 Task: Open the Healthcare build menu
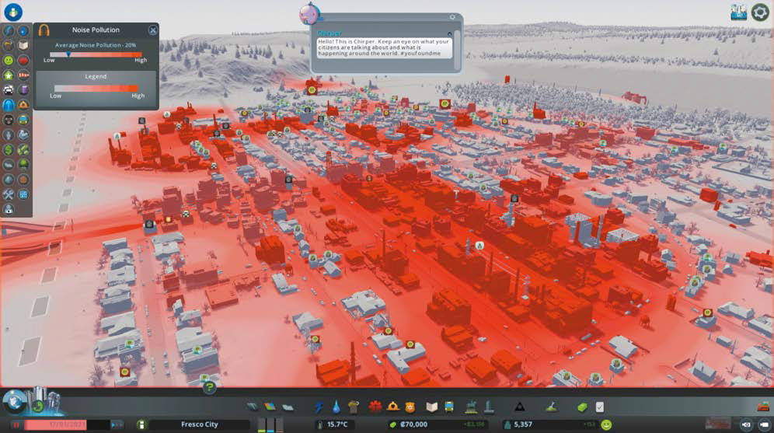[375, 407]
